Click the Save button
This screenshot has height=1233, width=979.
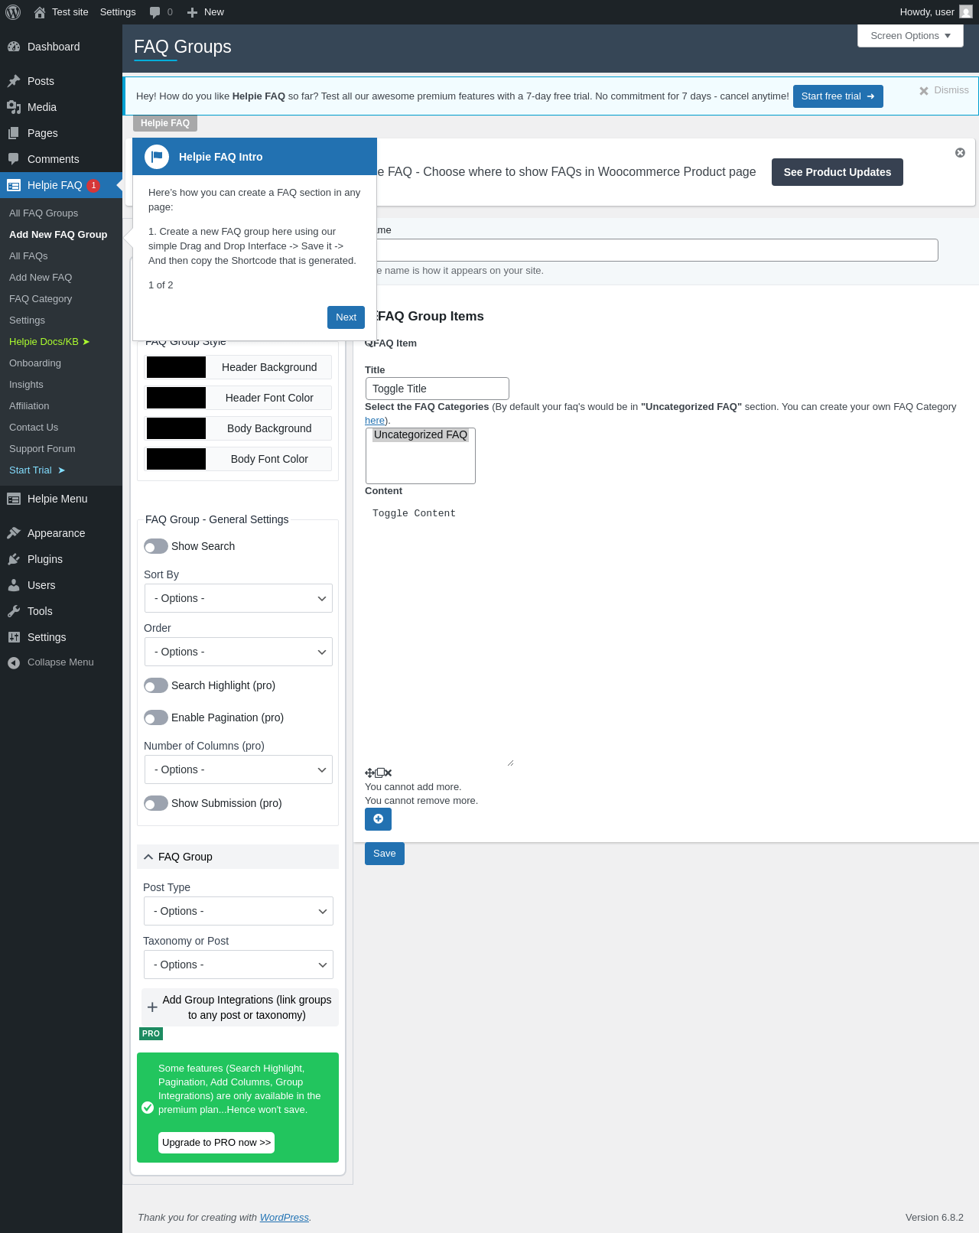pos(385,854)
